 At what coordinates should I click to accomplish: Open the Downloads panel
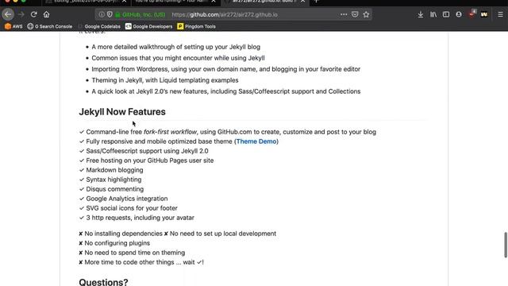(421, 14)
